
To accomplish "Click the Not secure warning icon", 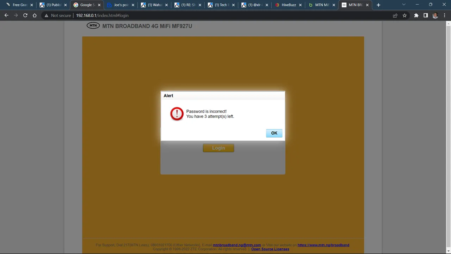I will point(46,16).
